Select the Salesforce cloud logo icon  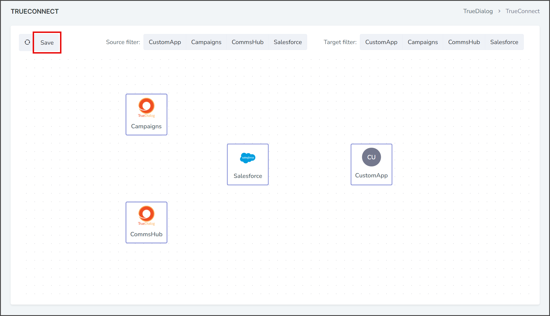(248, 158)
